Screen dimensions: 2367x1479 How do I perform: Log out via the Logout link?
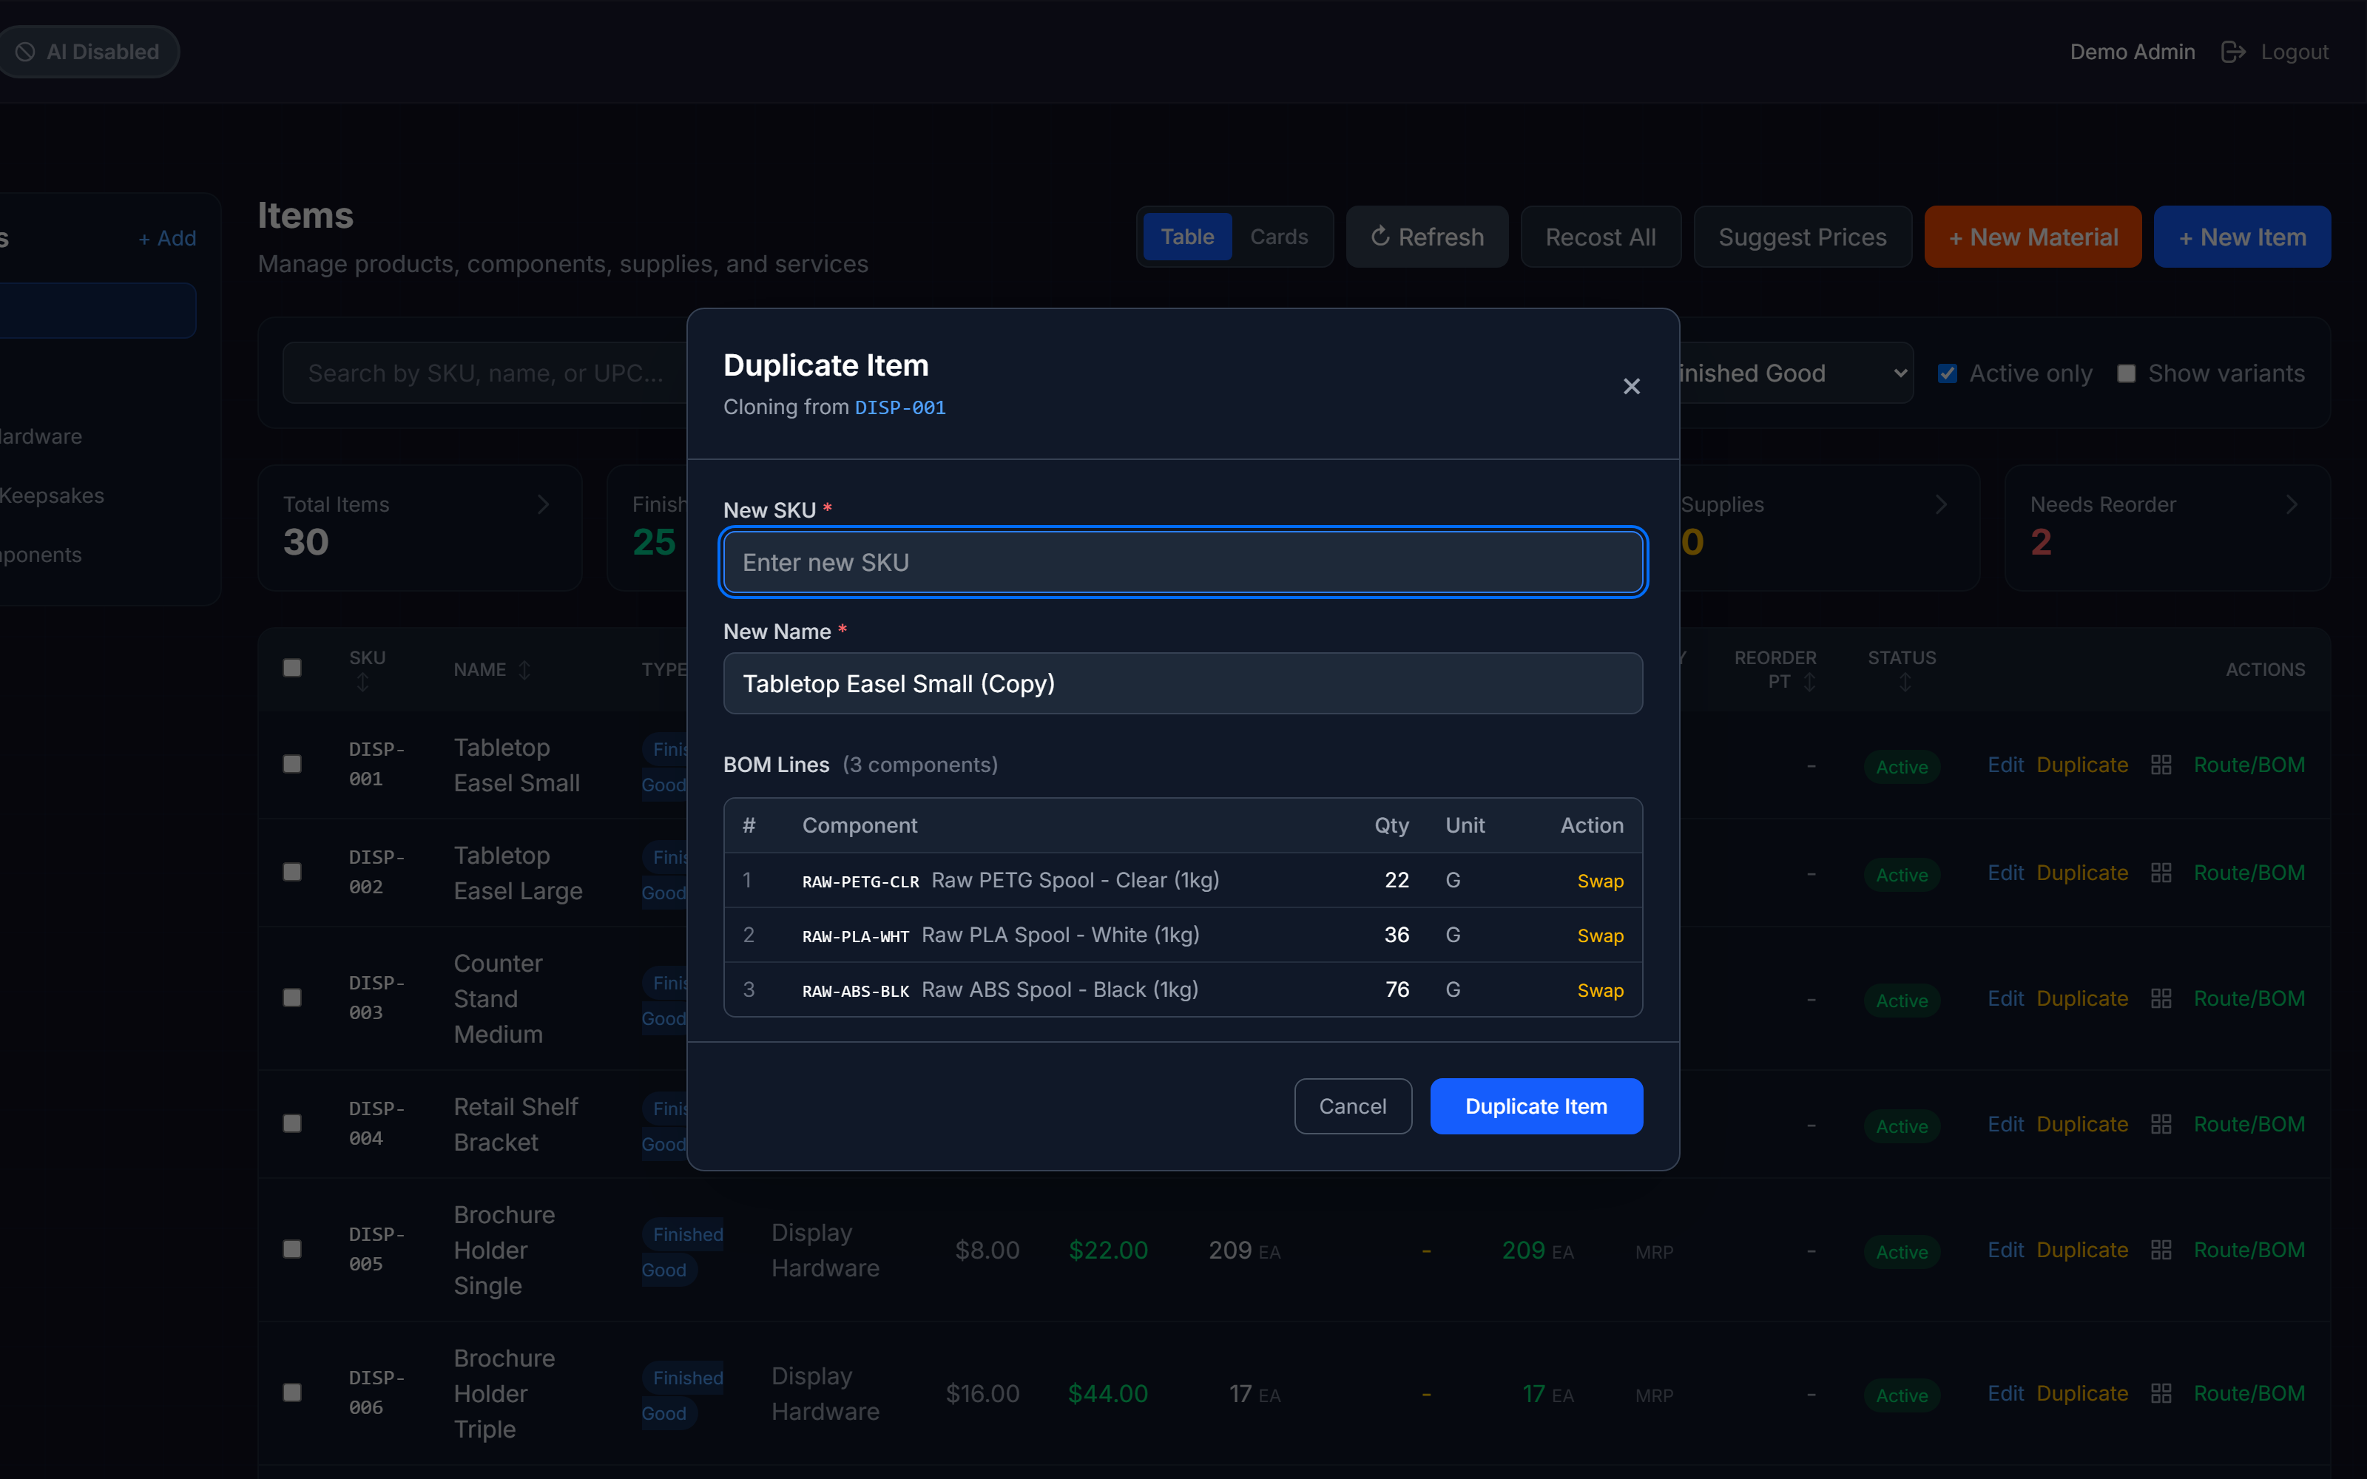[x=2295, y=52]
